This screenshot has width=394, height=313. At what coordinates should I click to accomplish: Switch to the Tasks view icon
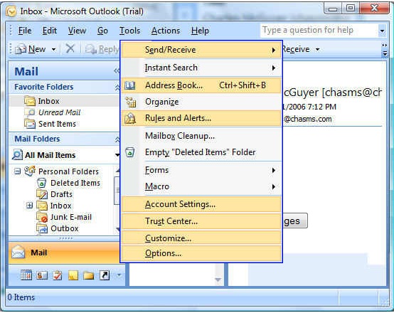58,275
